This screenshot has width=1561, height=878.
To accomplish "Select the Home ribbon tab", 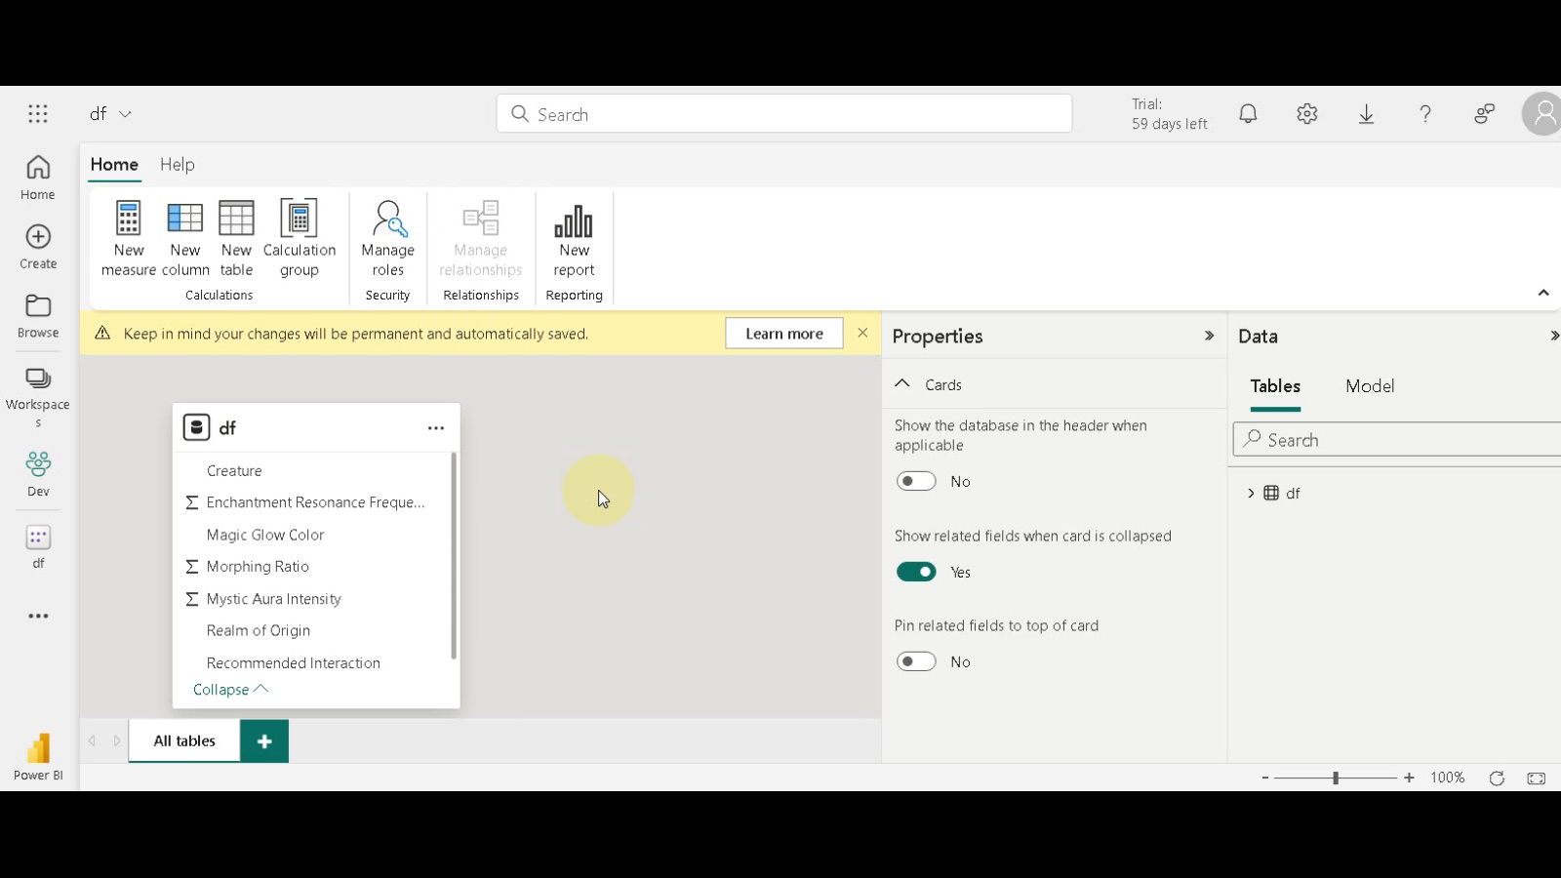I will tap(114, 165).
